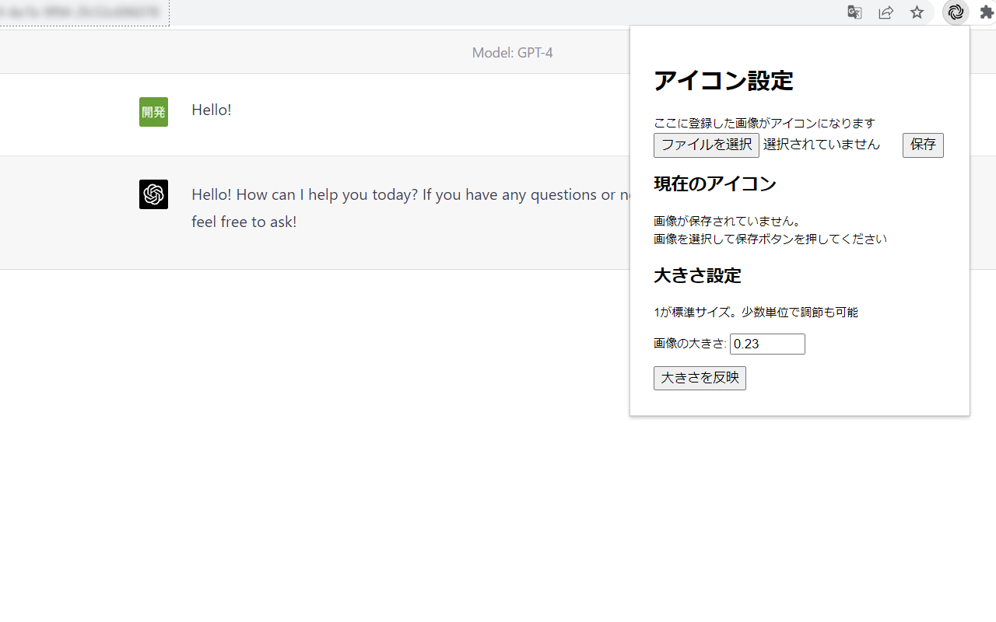Click the Google Translate icon in address bar
The image size is (996, 622).
click(x=854, y=12)
